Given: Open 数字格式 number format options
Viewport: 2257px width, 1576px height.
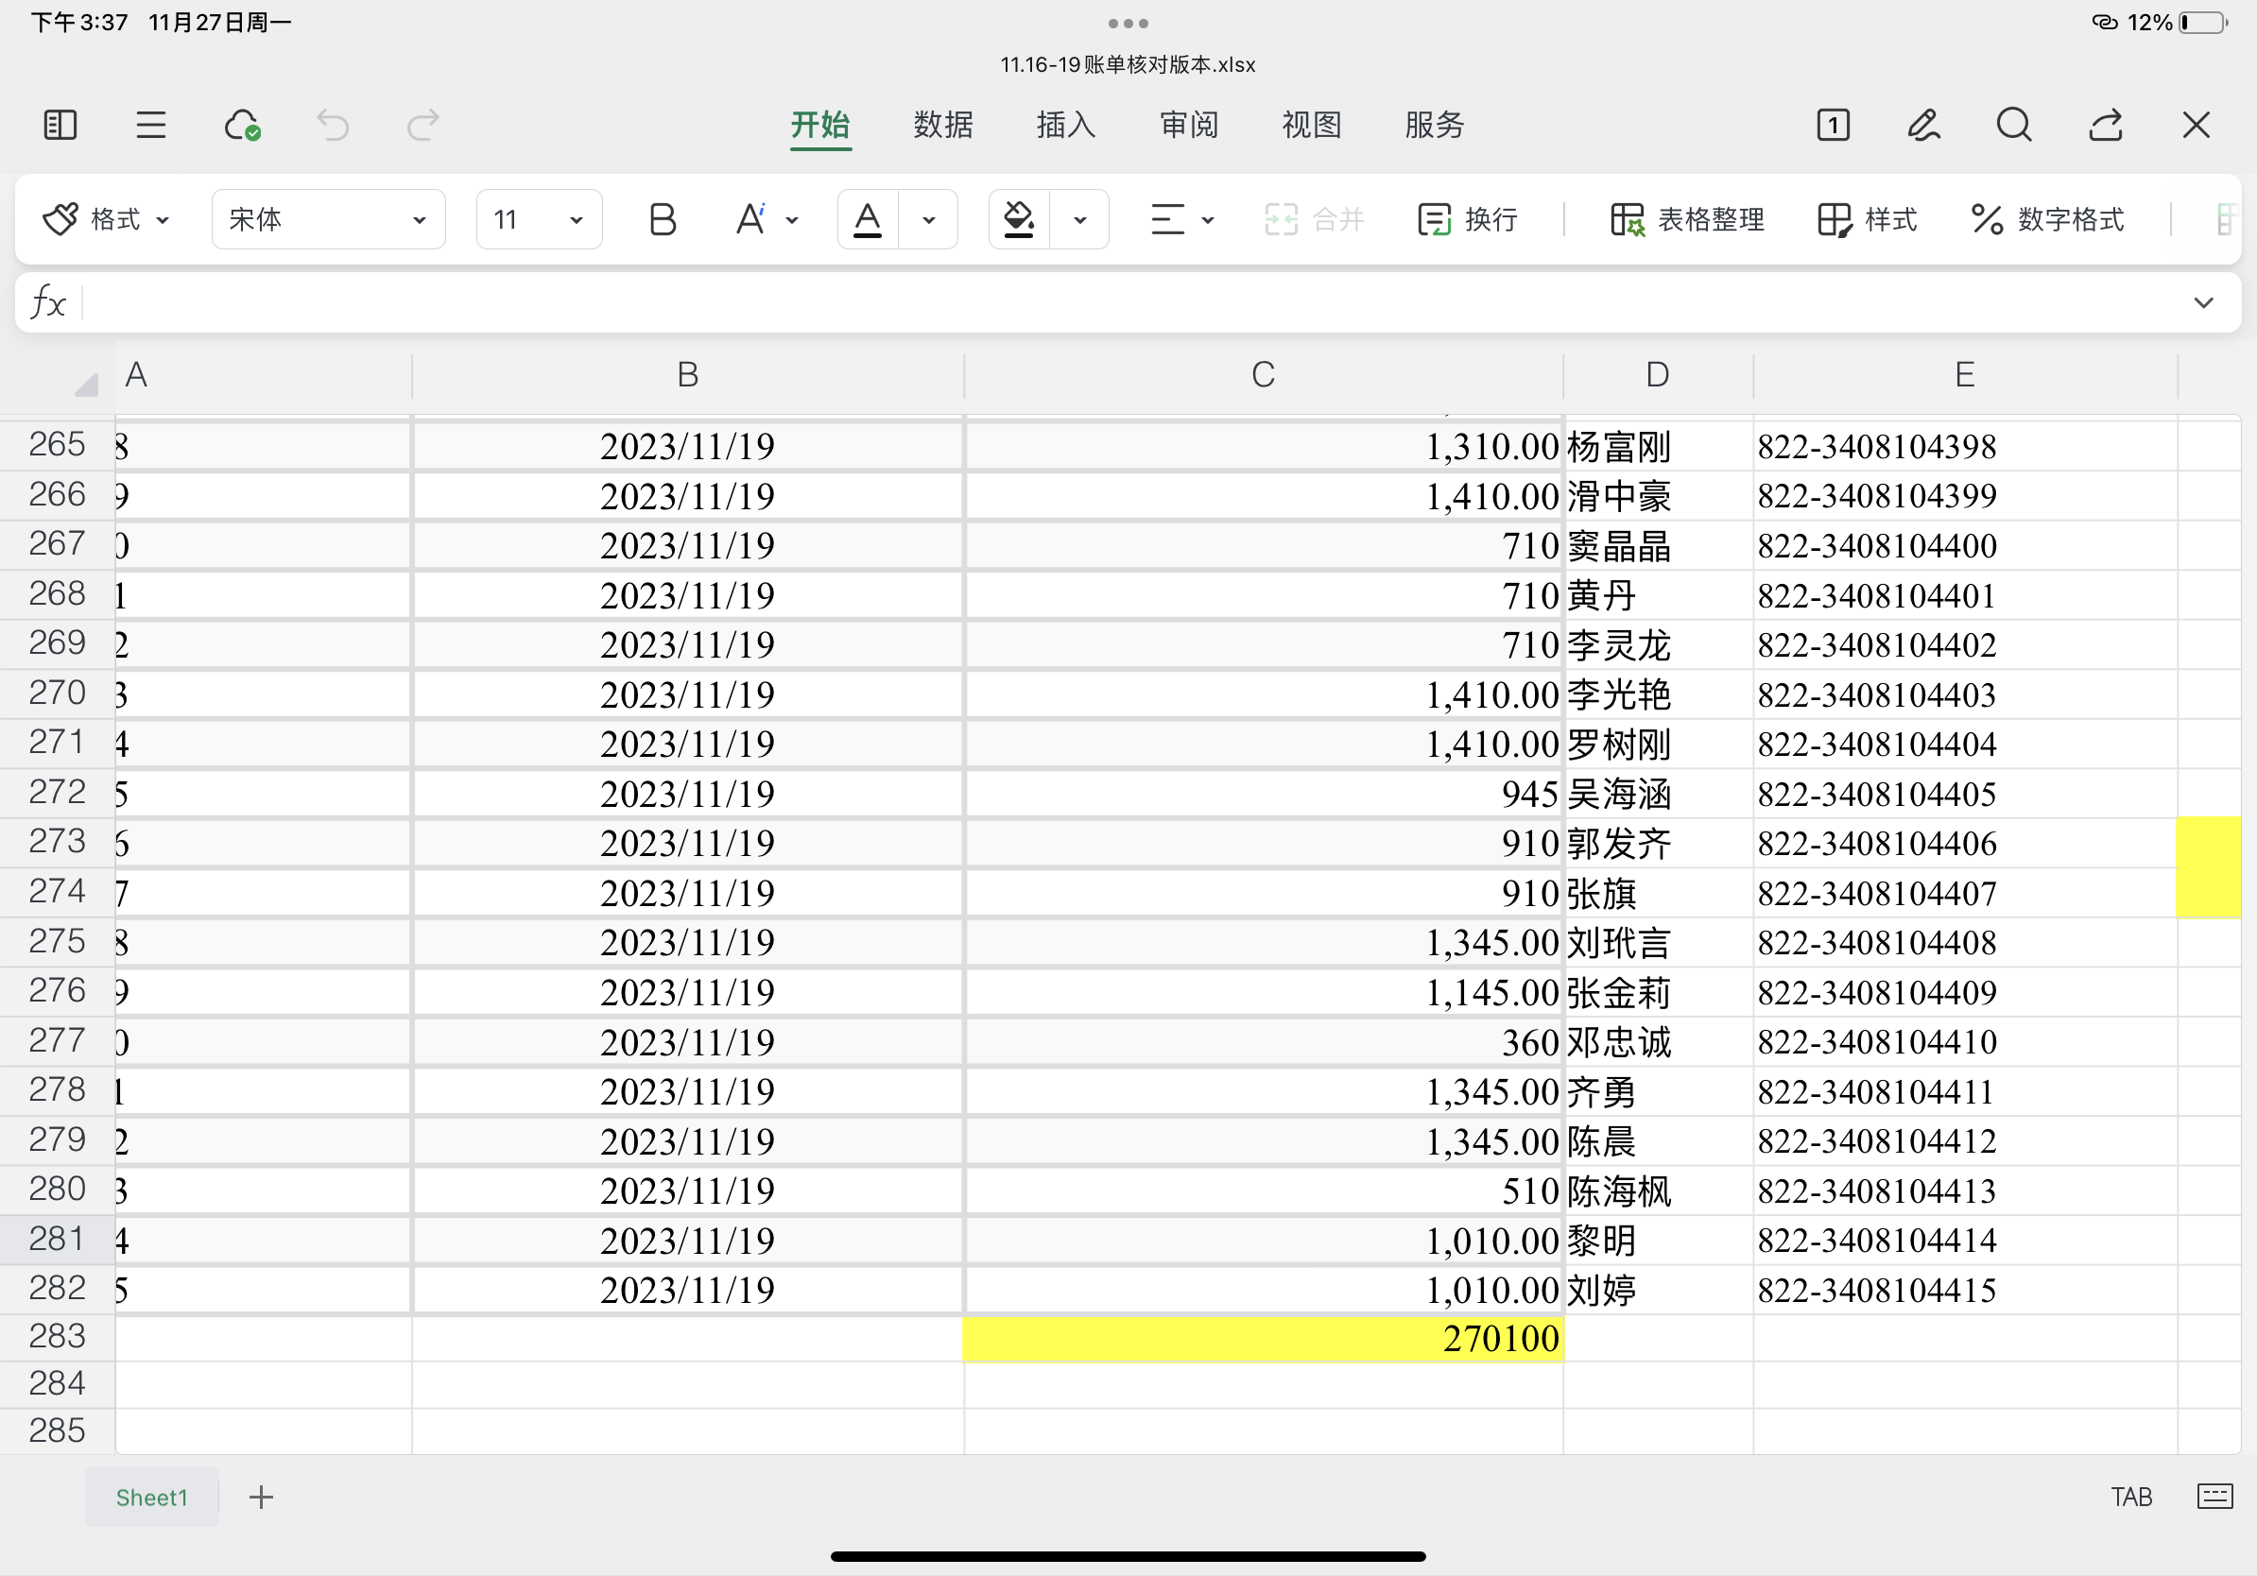Looking at the screenshot, I should pyautogui.click(x=2049, y=219).
